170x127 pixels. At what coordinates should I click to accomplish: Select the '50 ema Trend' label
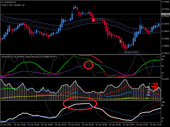[x=131, y=52]
